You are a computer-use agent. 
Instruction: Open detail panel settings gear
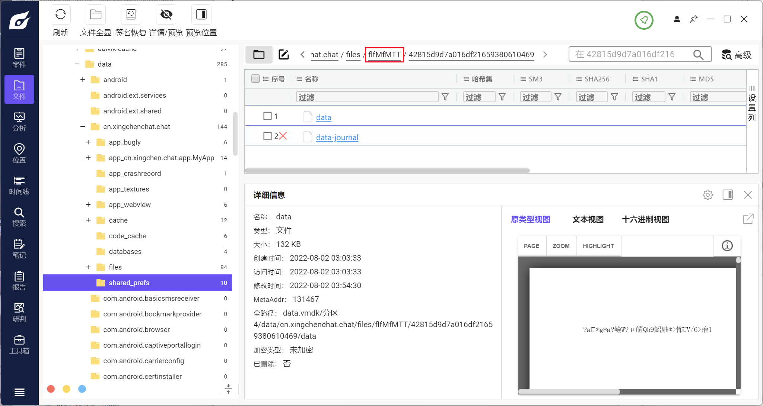(708, 195)
